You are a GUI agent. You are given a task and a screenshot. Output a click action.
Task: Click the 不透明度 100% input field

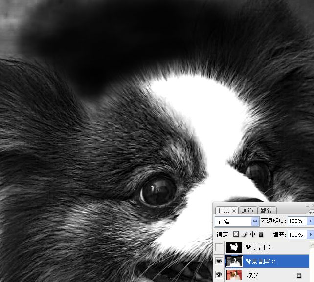tap(296, 222)
